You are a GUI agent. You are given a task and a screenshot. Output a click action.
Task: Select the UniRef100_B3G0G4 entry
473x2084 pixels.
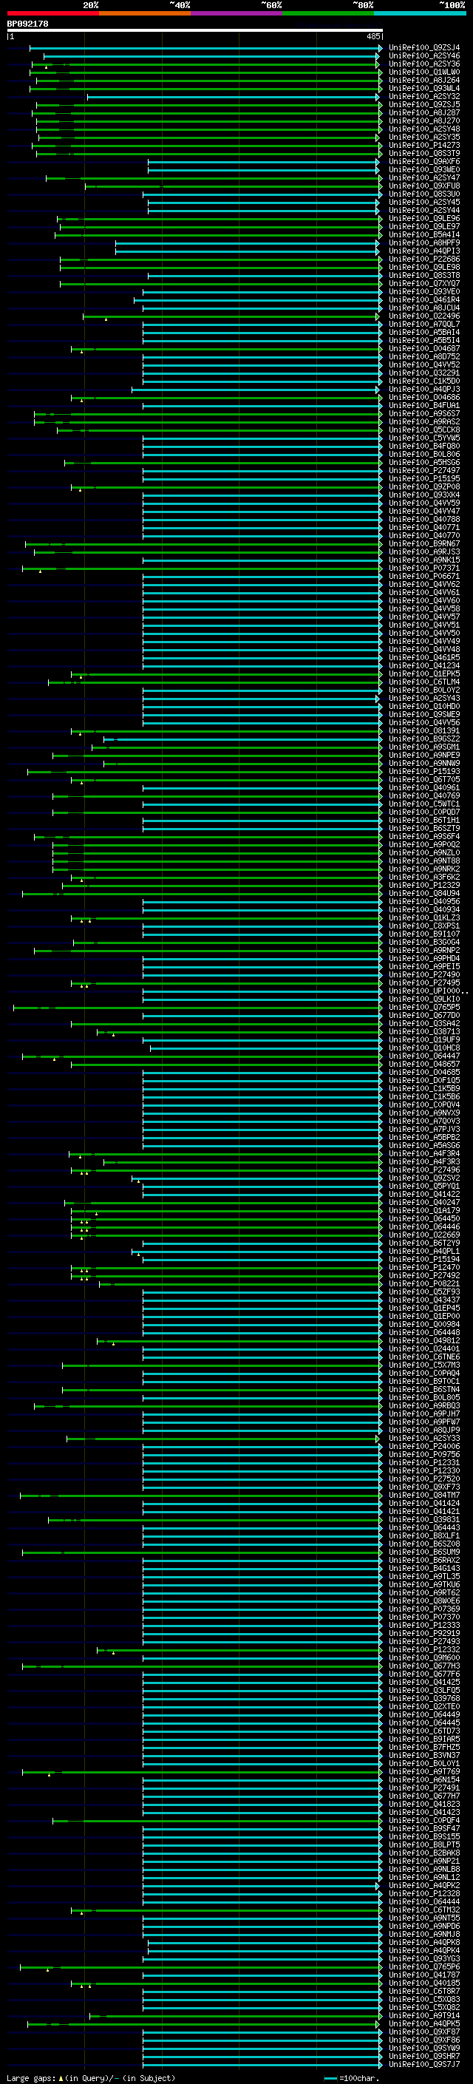(x=424, y=943)
